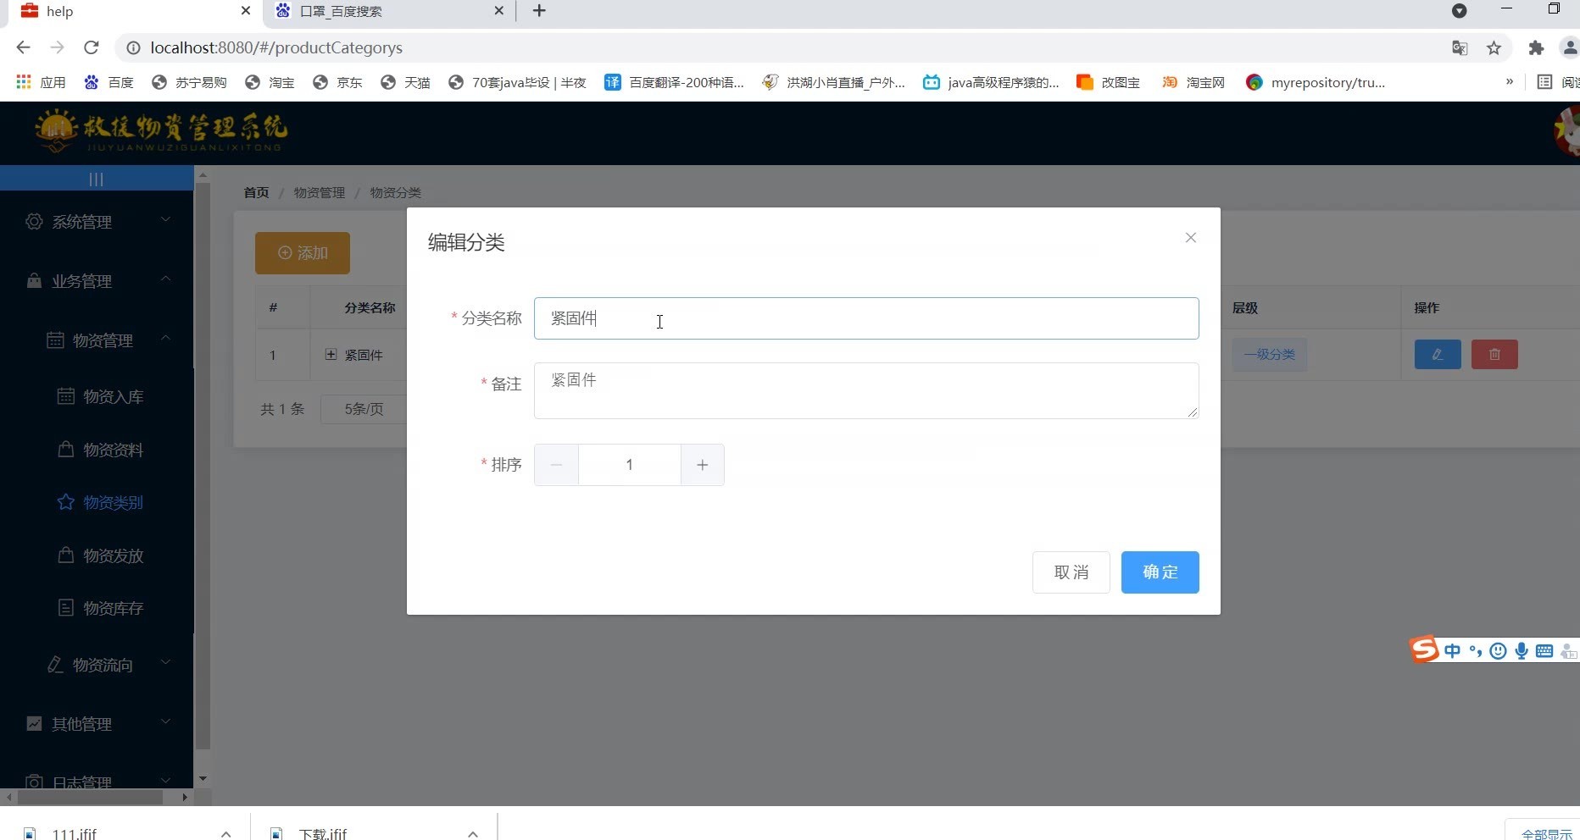Show more bookmarks with the chevron
1580x840 pixels.
pyautogui.click(x=1509, y=82)
